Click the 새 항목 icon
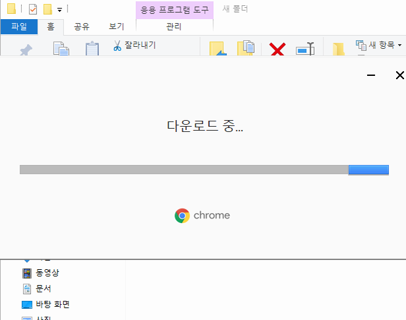 pyautogui.click(x=361, y=46)
